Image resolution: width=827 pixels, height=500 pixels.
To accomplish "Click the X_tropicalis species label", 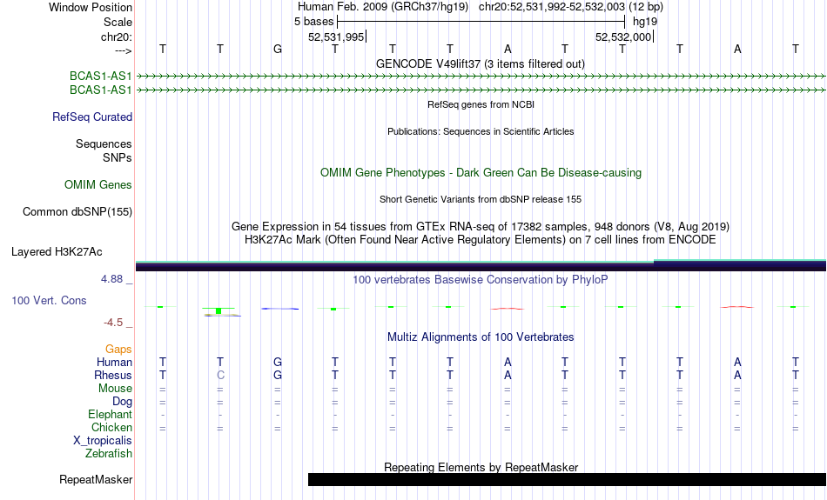I will 103,441.
